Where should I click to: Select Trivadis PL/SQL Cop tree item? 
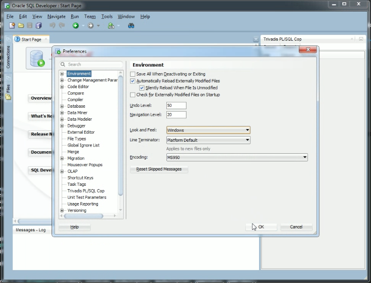coord(86,191)
